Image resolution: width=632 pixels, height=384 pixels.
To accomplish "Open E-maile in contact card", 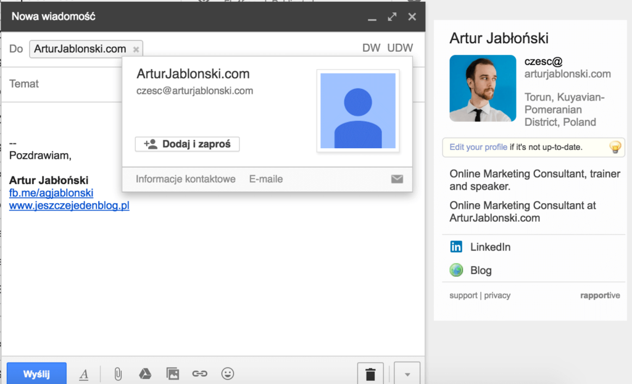I will click(266, 179).
